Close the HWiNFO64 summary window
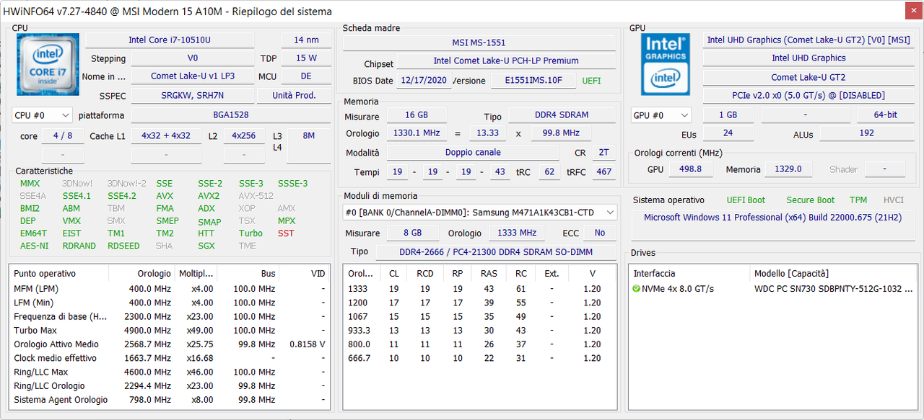Viewport: 924px width, 420px height. point(913,11)
